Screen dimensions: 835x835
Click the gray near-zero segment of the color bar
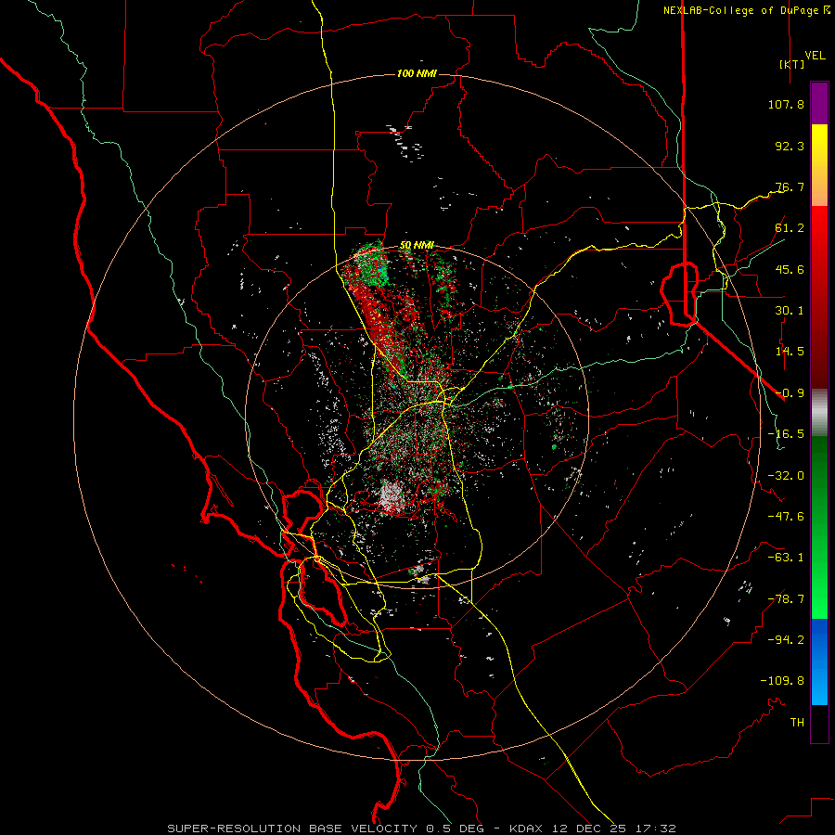[819, 413]
